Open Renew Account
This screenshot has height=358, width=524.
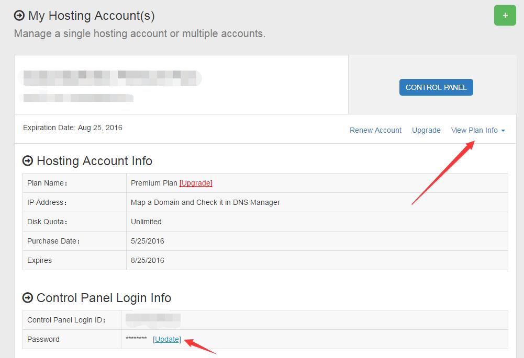click(375, 130)
